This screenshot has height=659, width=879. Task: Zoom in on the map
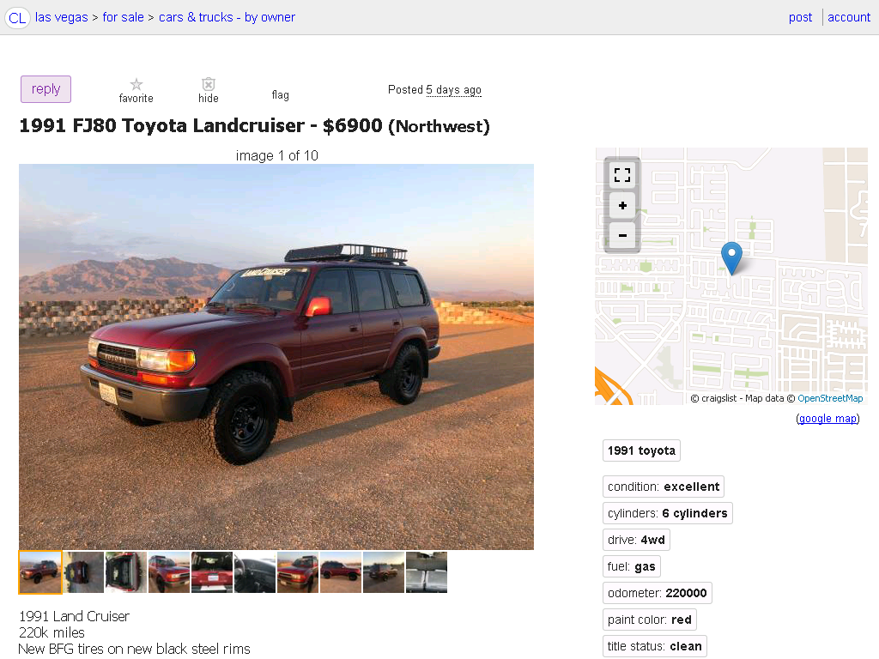click(622, 206)
